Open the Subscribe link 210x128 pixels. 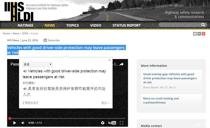pos(54,40)
